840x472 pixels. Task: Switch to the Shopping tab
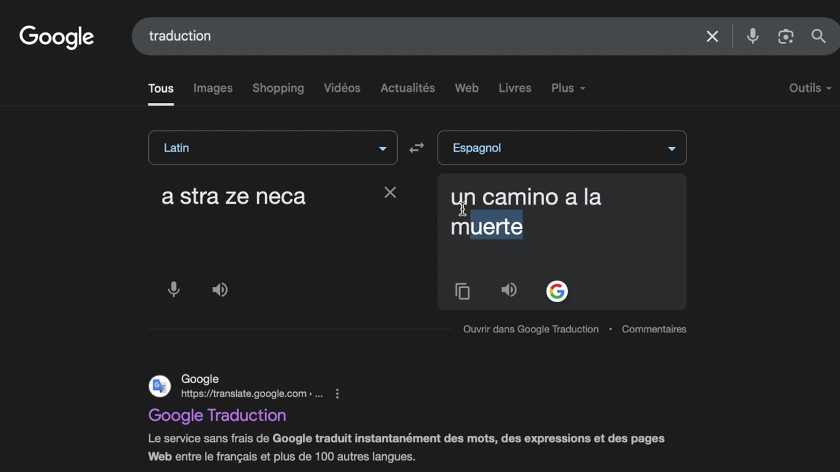278,88
